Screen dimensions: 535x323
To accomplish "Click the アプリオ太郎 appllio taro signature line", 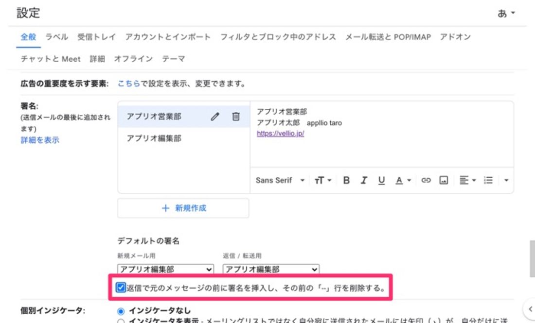I will point(299,123).
